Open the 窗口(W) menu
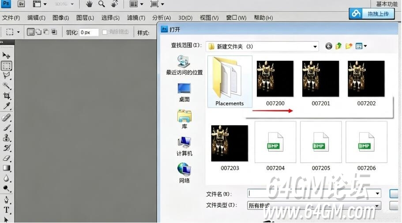Image resolution: width=402 pixels, height=223 pixels. coord(236,18)
